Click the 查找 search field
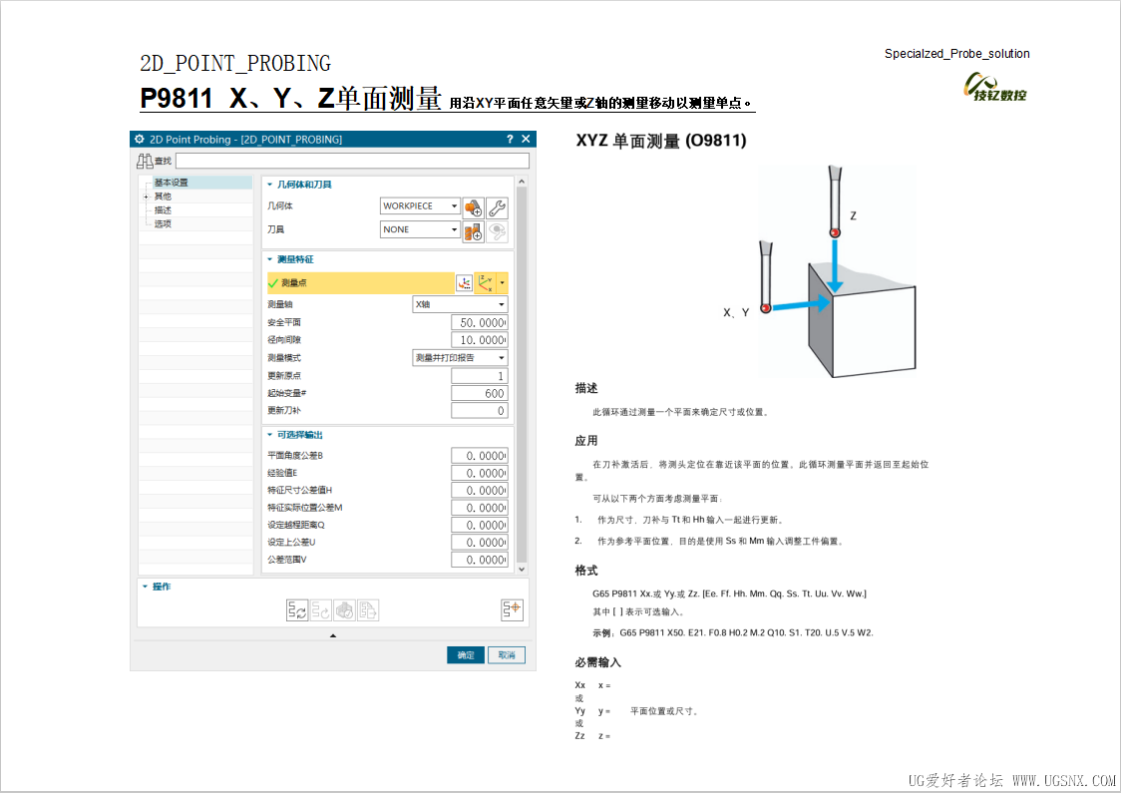 [x=352, y=161]
